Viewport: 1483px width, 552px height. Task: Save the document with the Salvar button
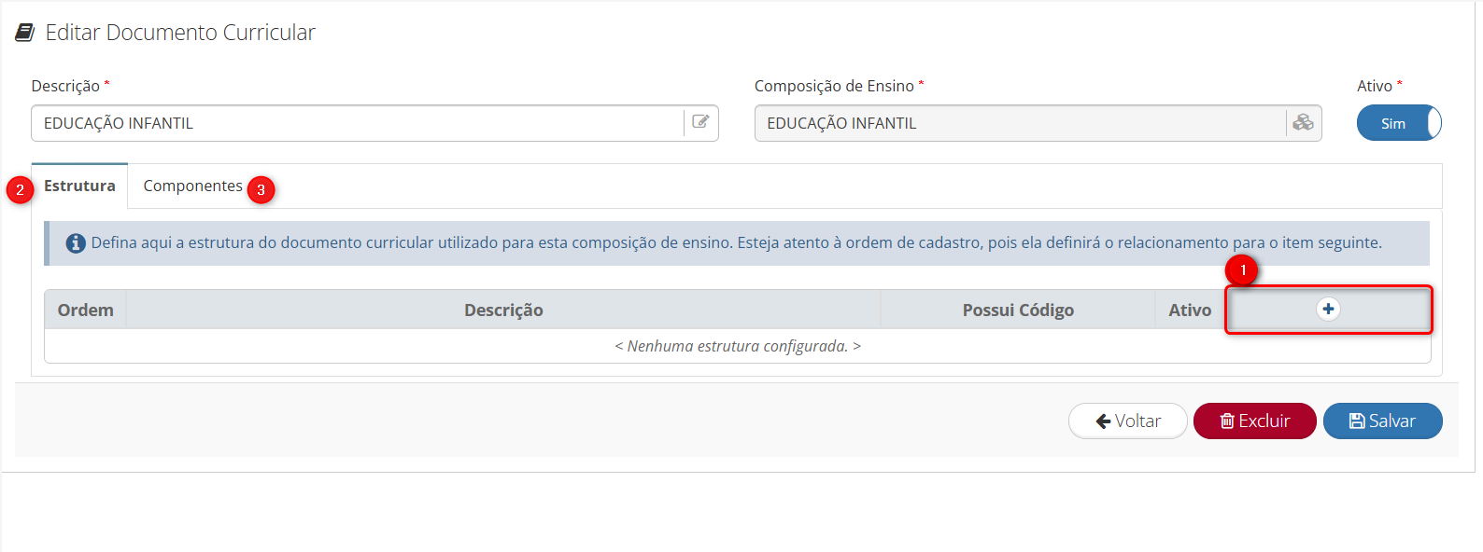(1382, 421)
